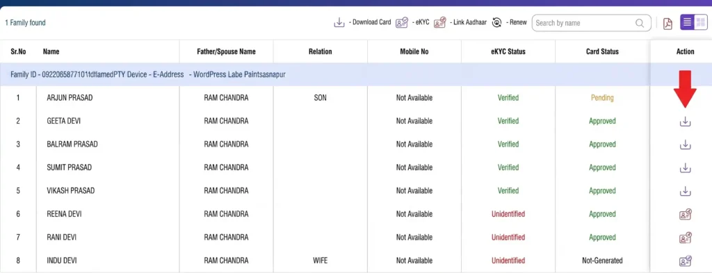Select the name INDU DEVI
This screenshot has height=273, width=712.
tap(62, 260)
